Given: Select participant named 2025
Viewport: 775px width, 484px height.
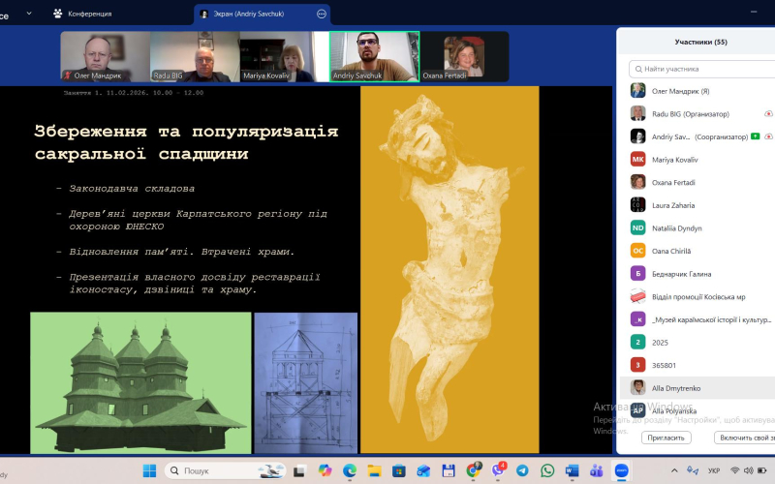Looking at the screenshot, I should [x=697, y=343].
